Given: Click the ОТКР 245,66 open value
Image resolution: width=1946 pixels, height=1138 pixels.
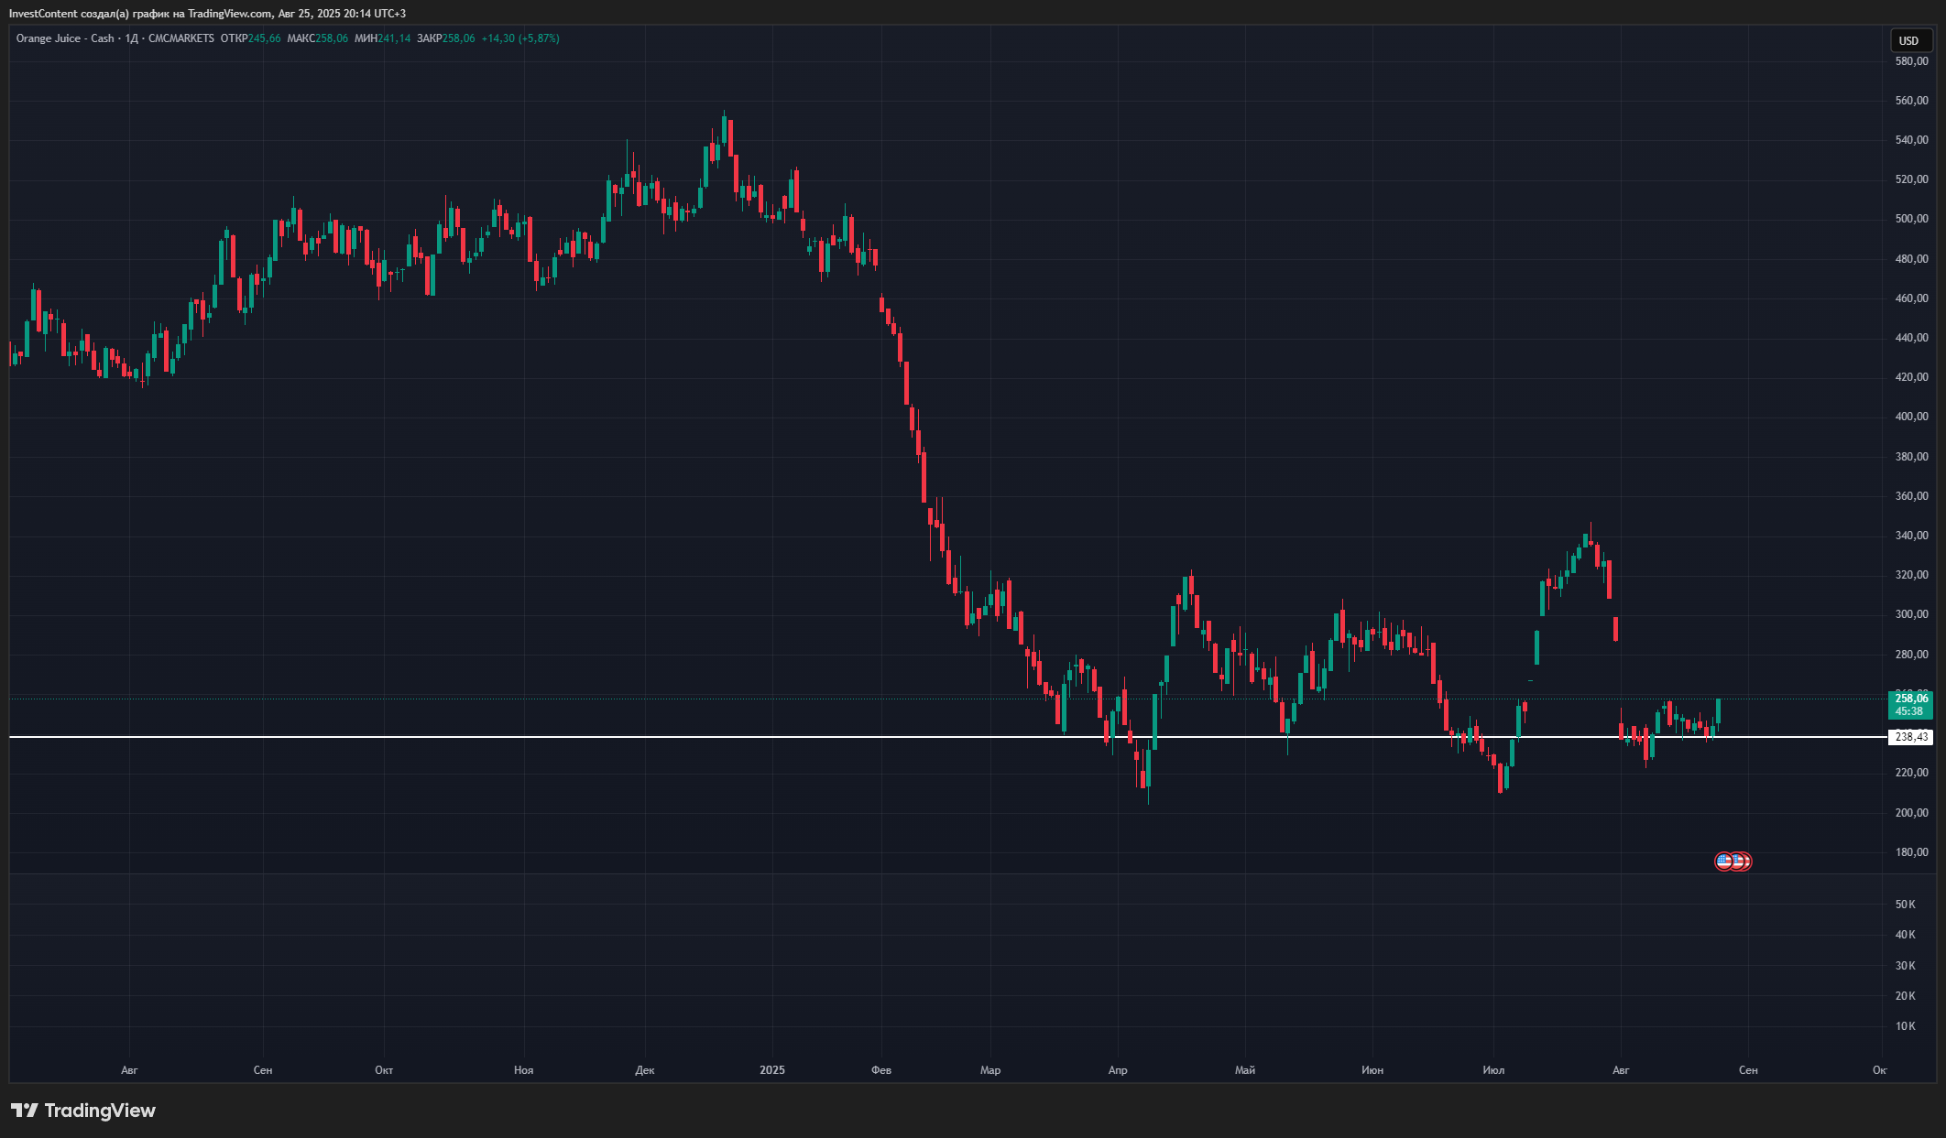Looking at the screenshot, I should (250, 38).
